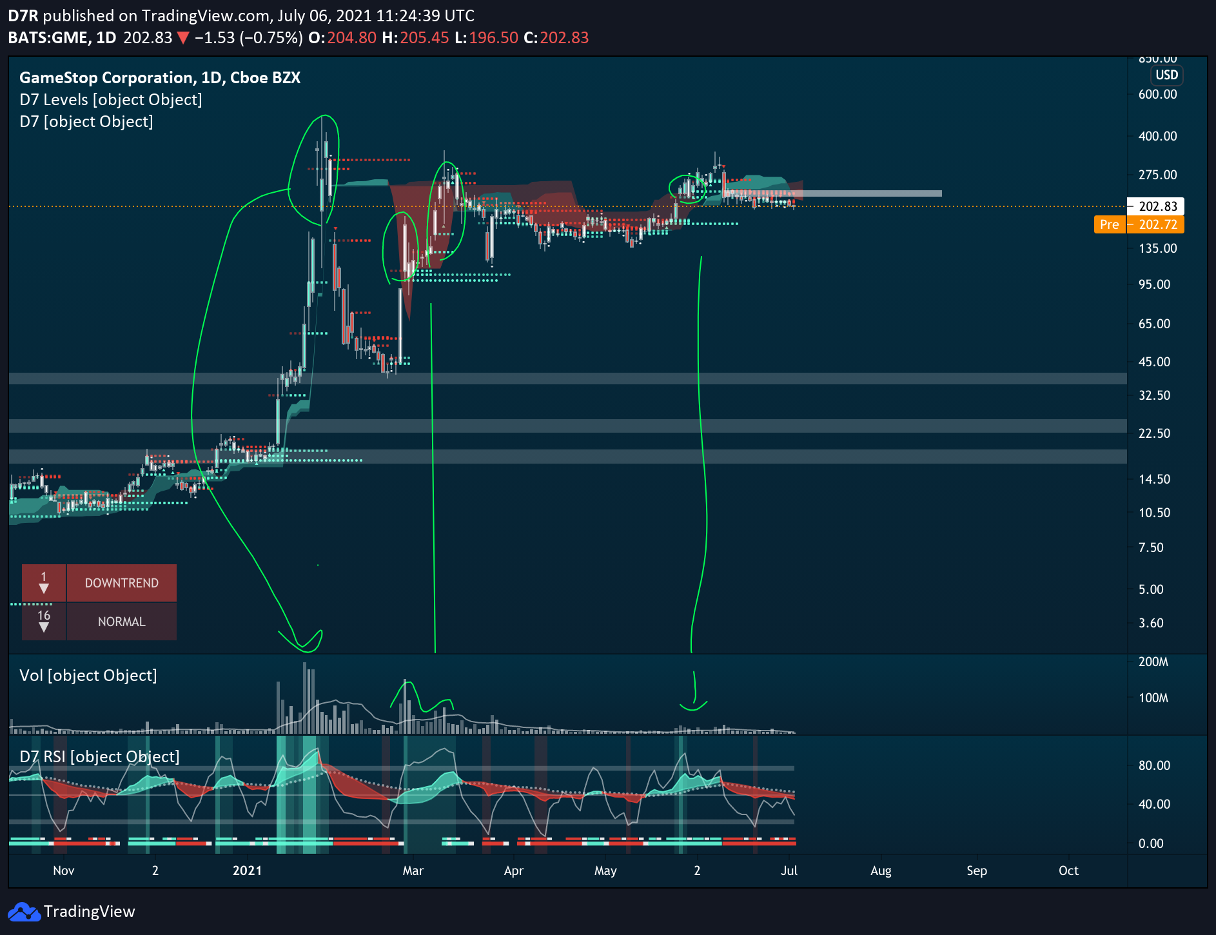1216x935 pixels.
Task: Click the 14.50 price axis label
Action: pos(1154,479)
